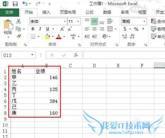Click the Paste clipboard icon
This screenshot has width=165, height=138.
pos(8,24)
